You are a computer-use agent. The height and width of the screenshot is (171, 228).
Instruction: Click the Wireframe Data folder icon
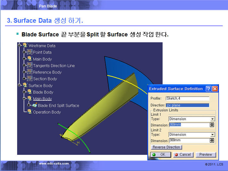point(25,46)
